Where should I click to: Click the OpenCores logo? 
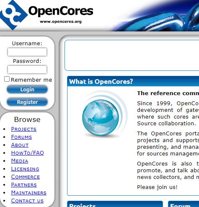(x=47, y=15)
